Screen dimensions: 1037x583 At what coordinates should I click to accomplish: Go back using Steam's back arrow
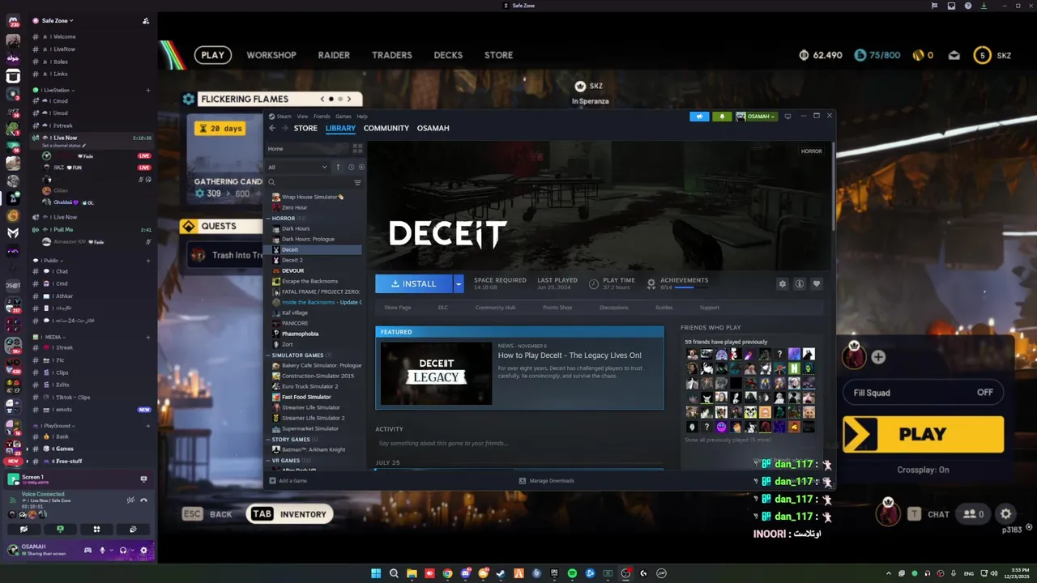272,128
